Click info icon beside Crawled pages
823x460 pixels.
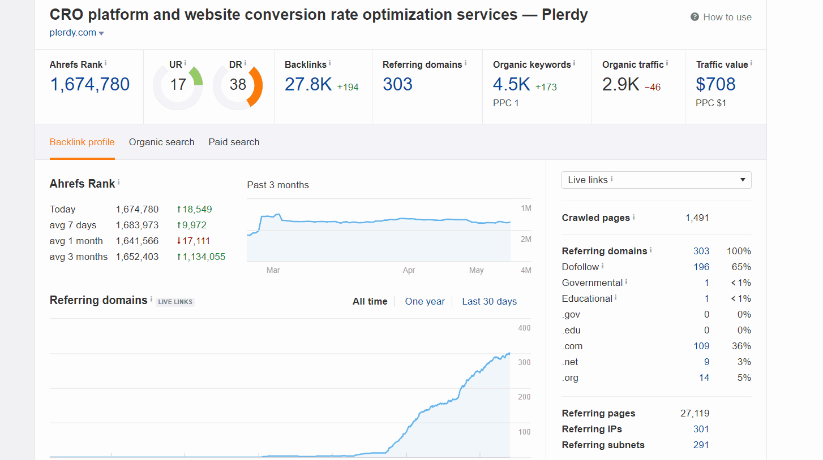(633, 216)
